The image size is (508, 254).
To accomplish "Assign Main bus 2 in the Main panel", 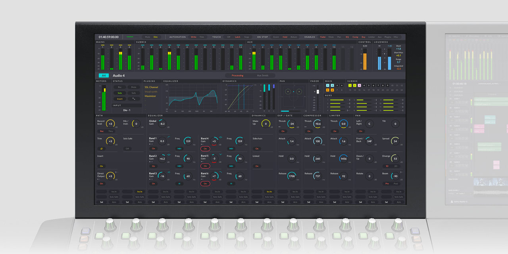I will 332,85.
